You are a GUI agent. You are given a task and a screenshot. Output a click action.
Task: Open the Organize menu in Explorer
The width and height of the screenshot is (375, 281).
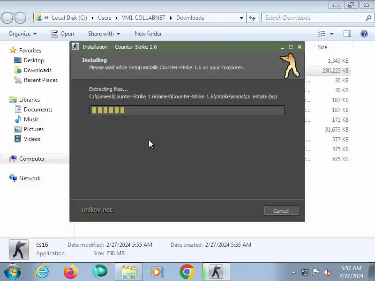point(22,34)
